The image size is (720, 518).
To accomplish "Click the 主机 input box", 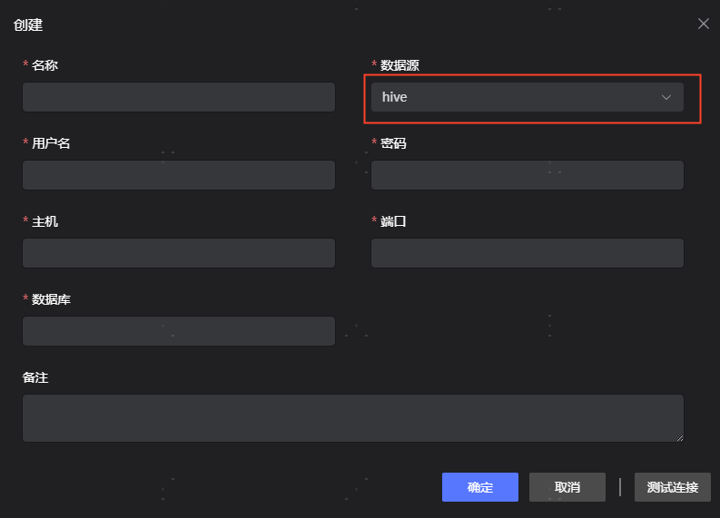I will 179,253.
